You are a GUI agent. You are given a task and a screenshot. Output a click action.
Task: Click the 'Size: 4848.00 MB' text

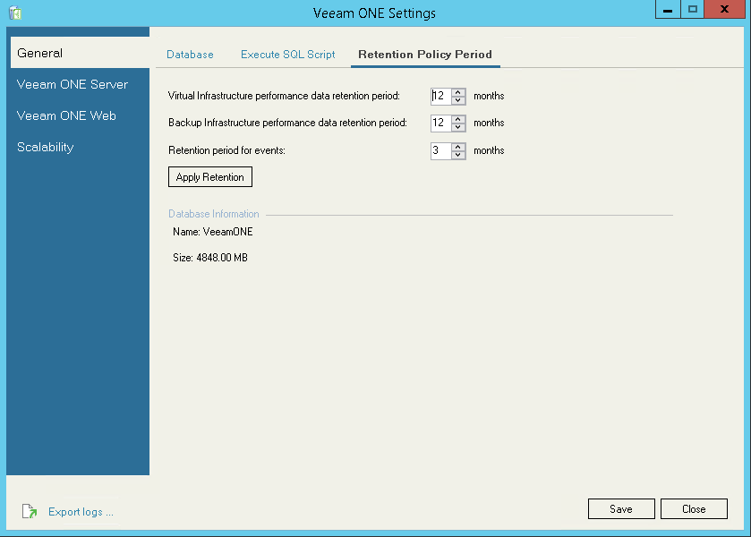210,258
